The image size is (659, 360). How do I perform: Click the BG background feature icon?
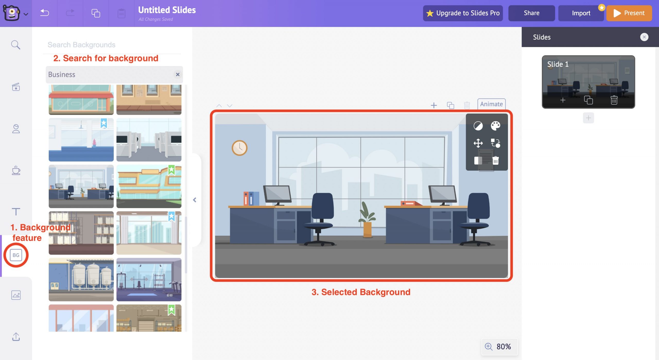coord(15,255)
